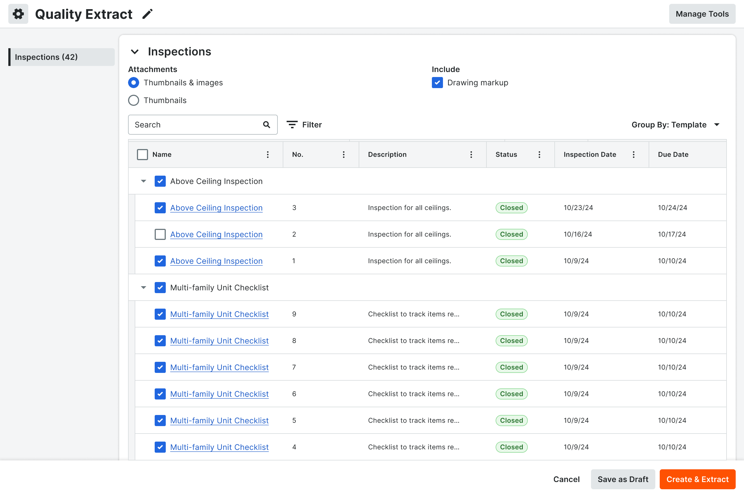Open Status column kebab menu
The height and width of the screenshot is (497, 744).
[x=539, y=154]
